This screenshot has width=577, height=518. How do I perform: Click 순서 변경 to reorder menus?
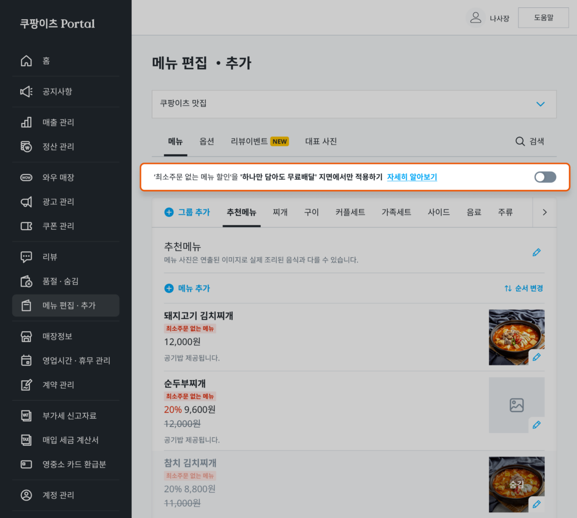click(523, 288)
